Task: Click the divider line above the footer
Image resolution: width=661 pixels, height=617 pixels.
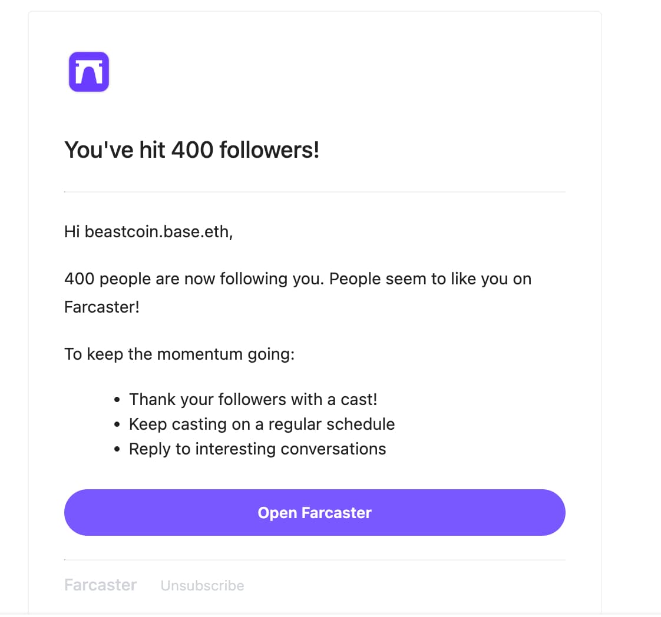Action: (x=315, y=560)
